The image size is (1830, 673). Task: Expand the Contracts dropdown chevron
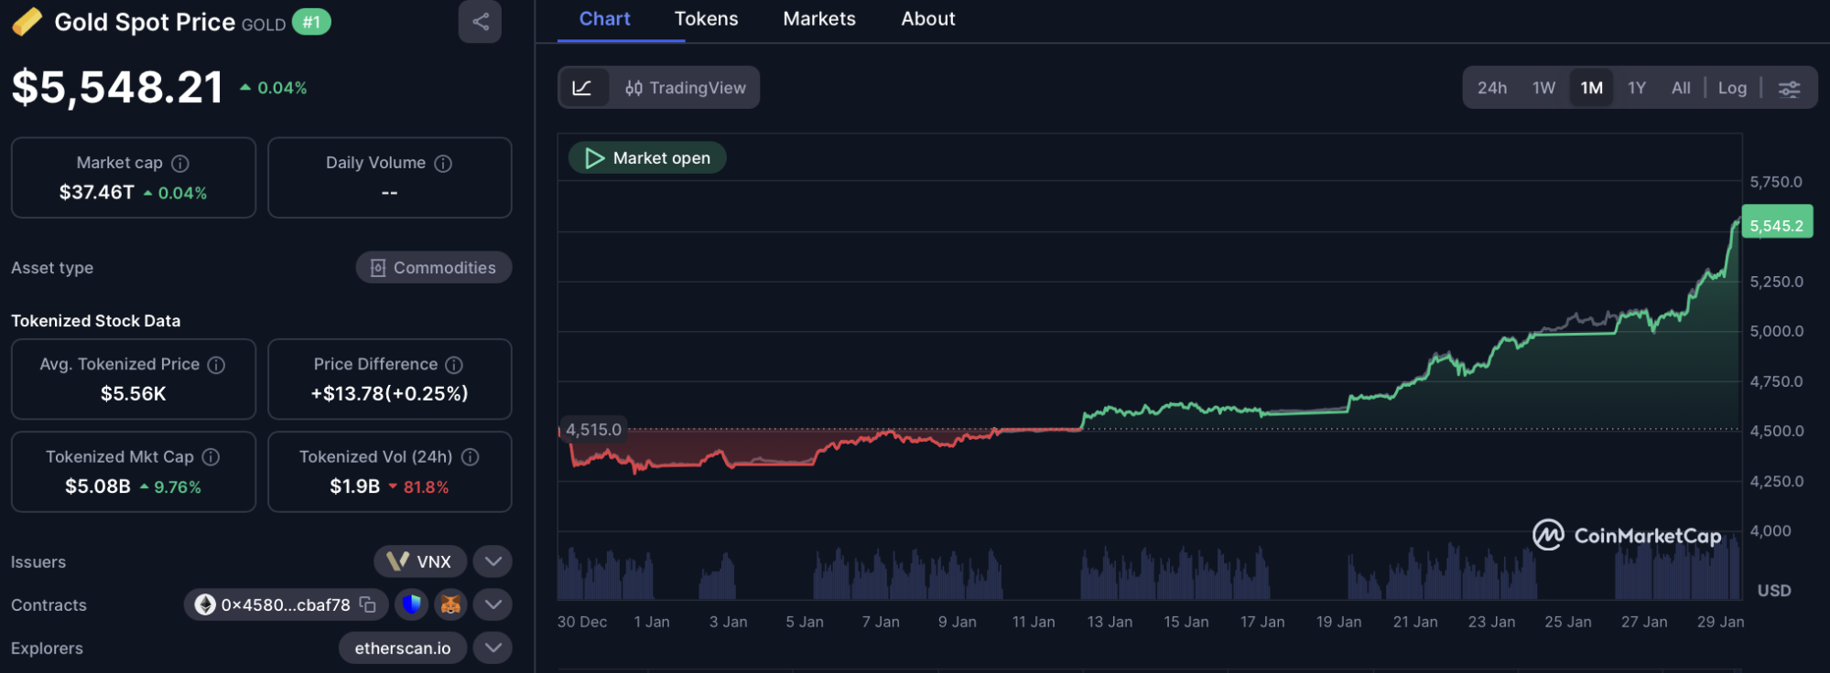[493, 604]
